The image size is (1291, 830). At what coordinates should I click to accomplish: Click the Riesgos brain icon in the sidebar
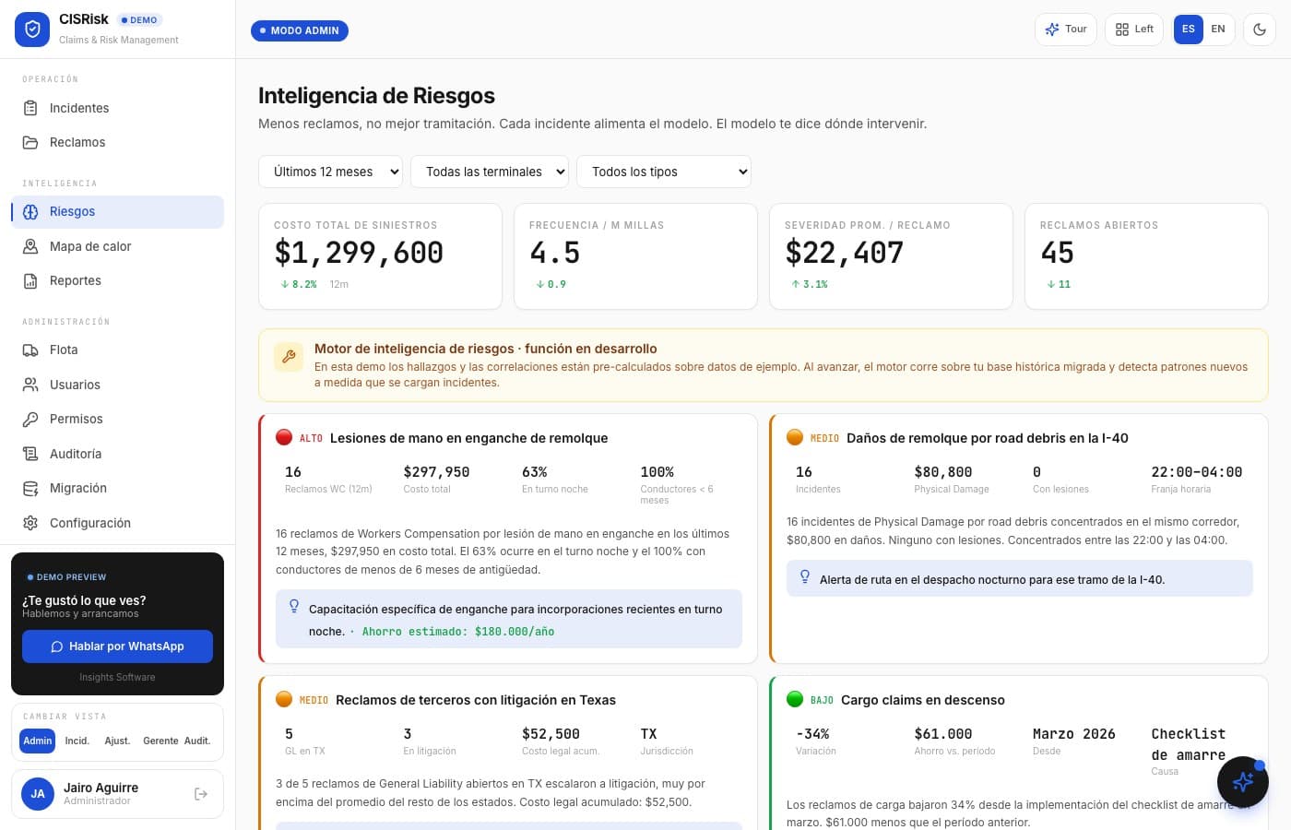coord(30,211)
